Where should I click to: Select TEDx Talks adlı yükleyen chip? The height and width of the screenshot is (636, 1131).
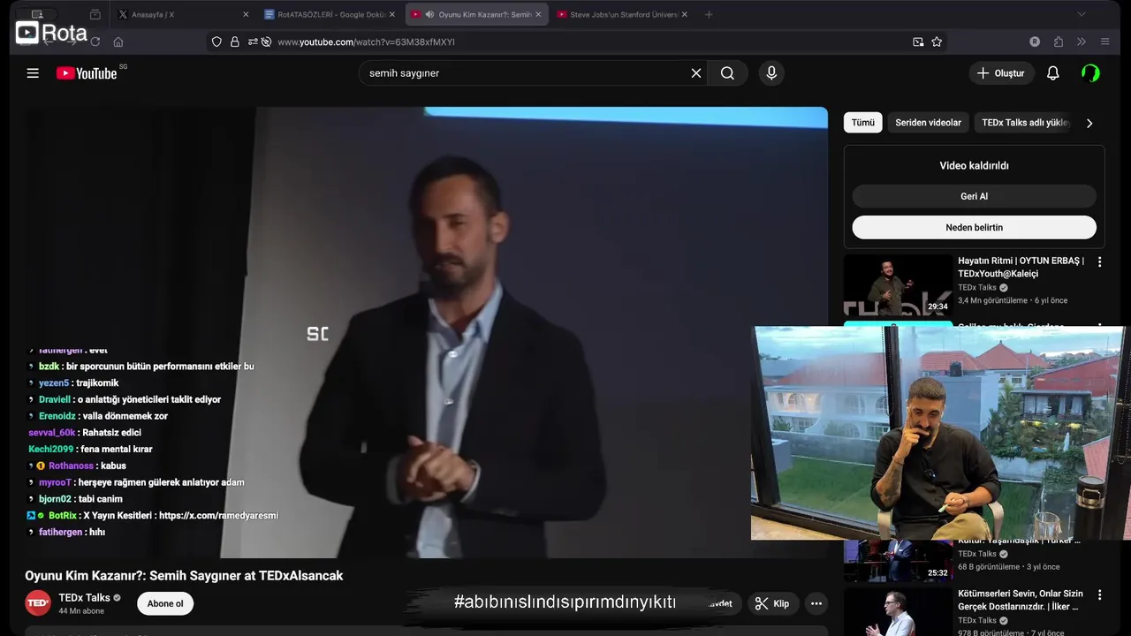click(1025, 123)
